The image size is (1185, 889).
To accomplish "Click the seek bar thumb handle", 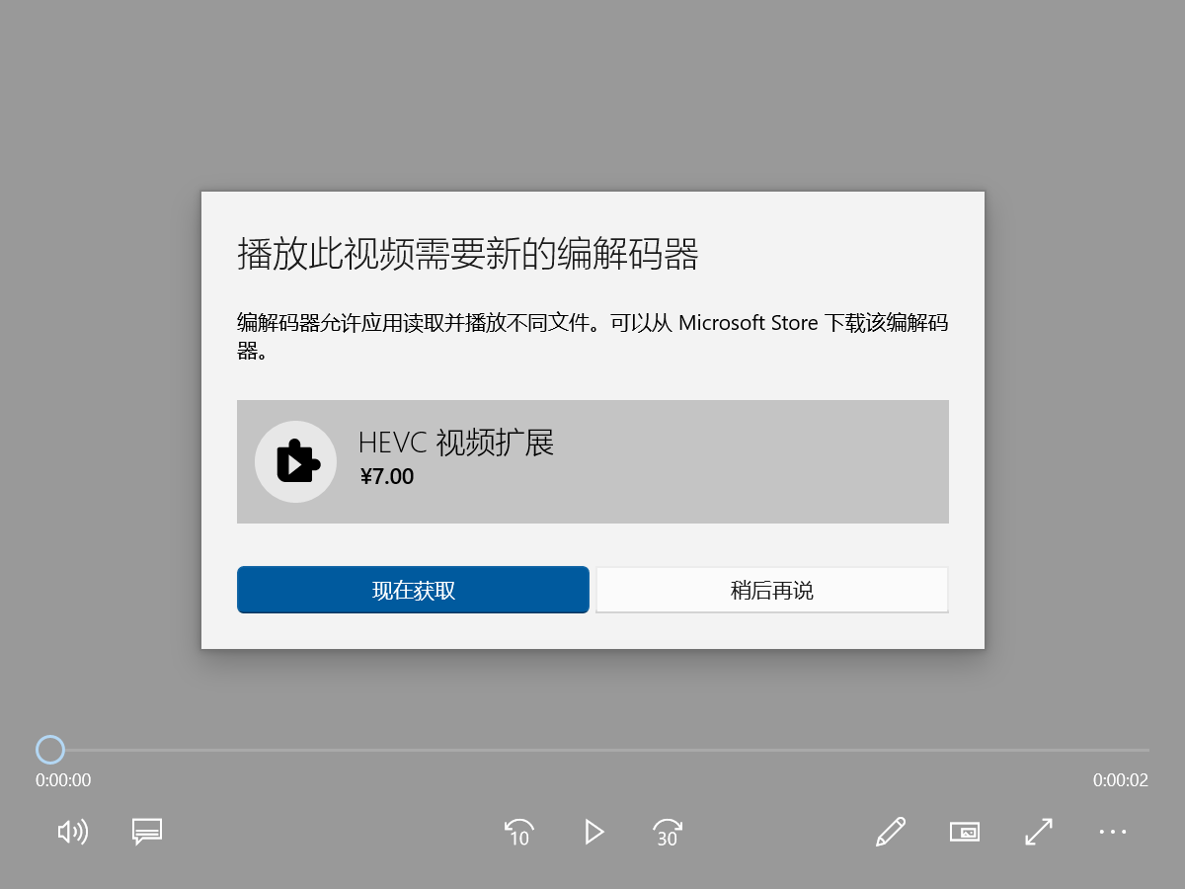I will (50, 750).
